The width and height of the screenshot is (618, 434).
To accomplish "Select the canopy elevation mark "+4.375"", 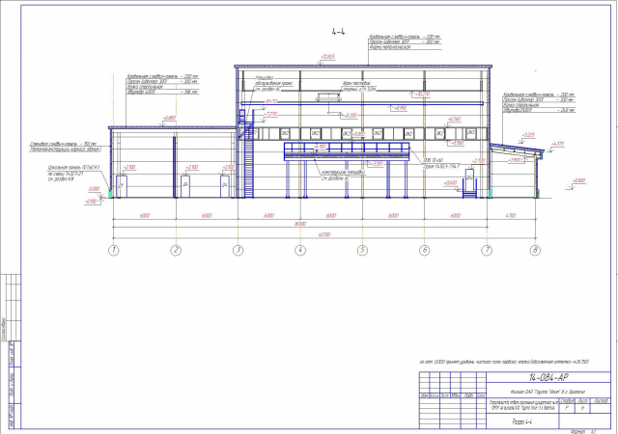I will 558,144.
